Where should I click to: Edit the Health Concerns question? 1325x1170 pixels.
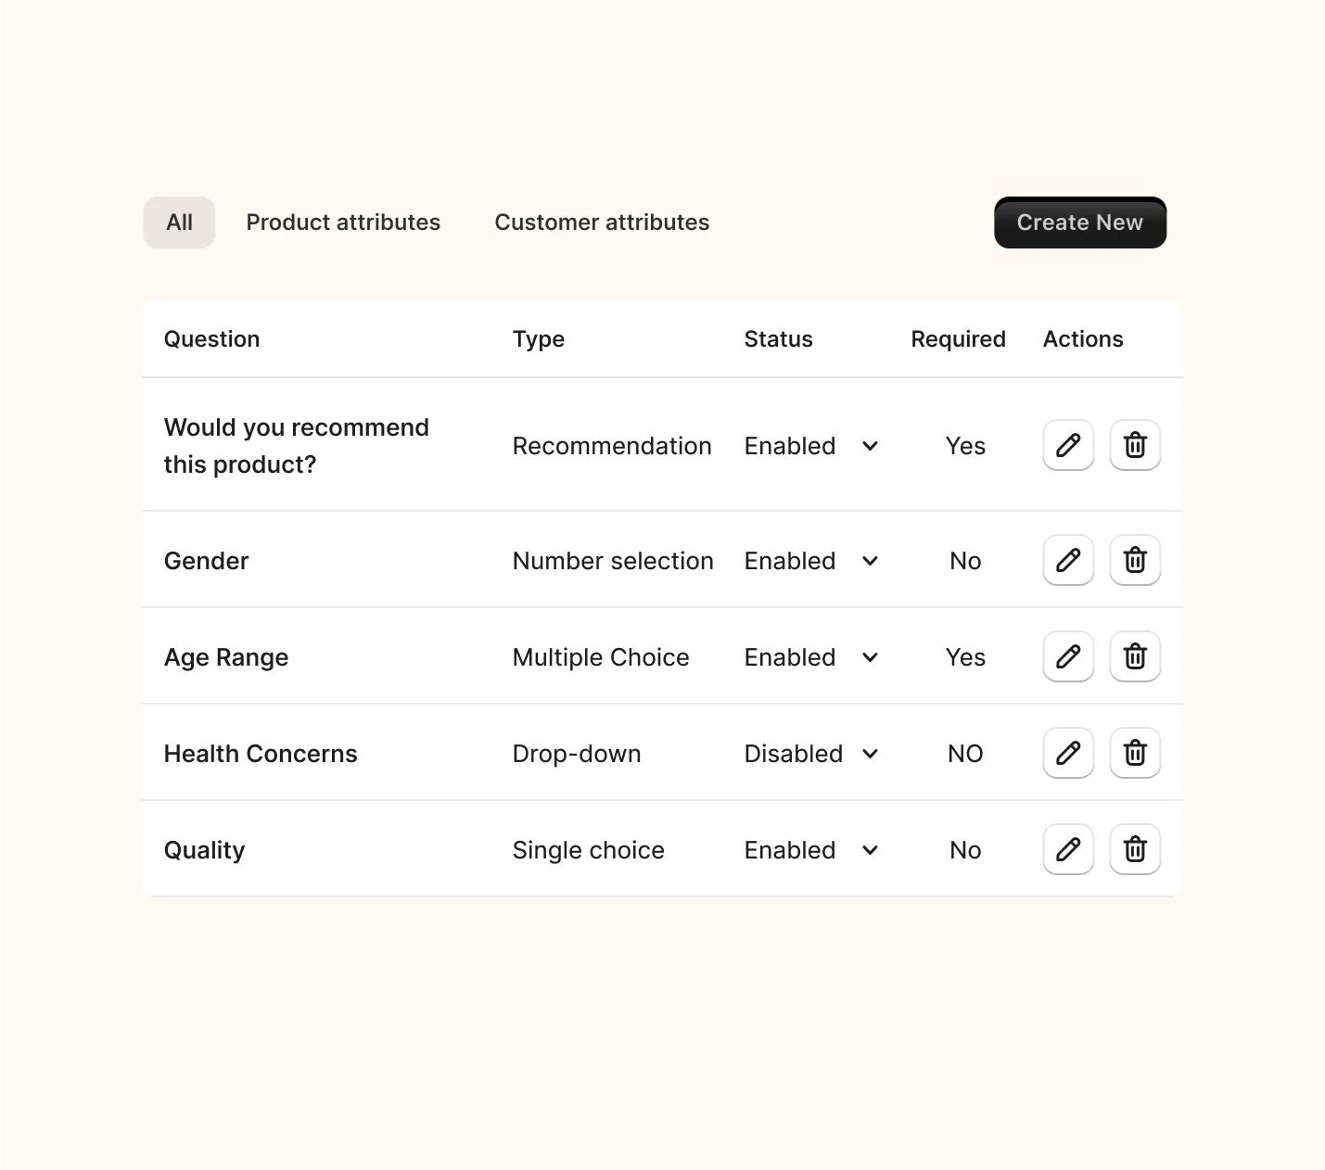(x=1068, y=753)
